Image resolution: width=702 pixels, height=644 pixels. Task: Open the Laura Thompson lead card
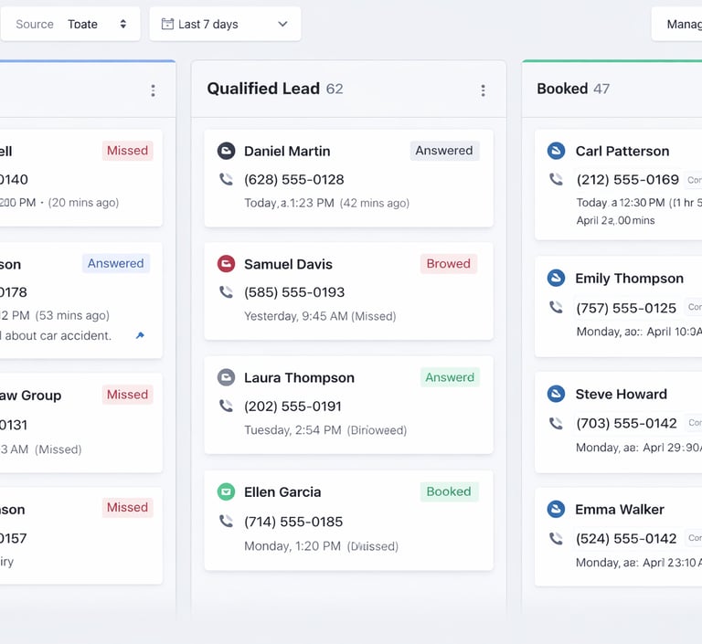click(x=349, y=405)
